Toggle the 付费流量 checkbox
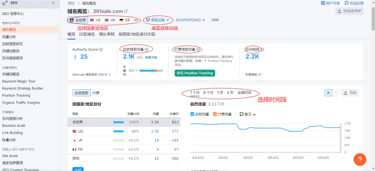This screenshot has width=375, height=171. coord(215,114)
